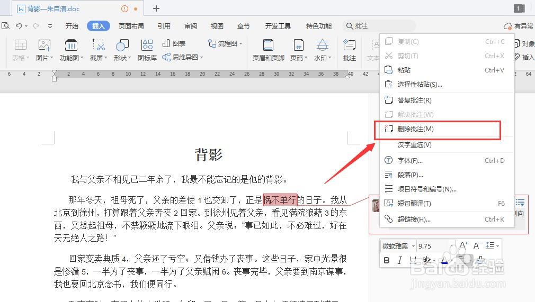Click the orange exclamation icon on document tab

coord(124,9)
